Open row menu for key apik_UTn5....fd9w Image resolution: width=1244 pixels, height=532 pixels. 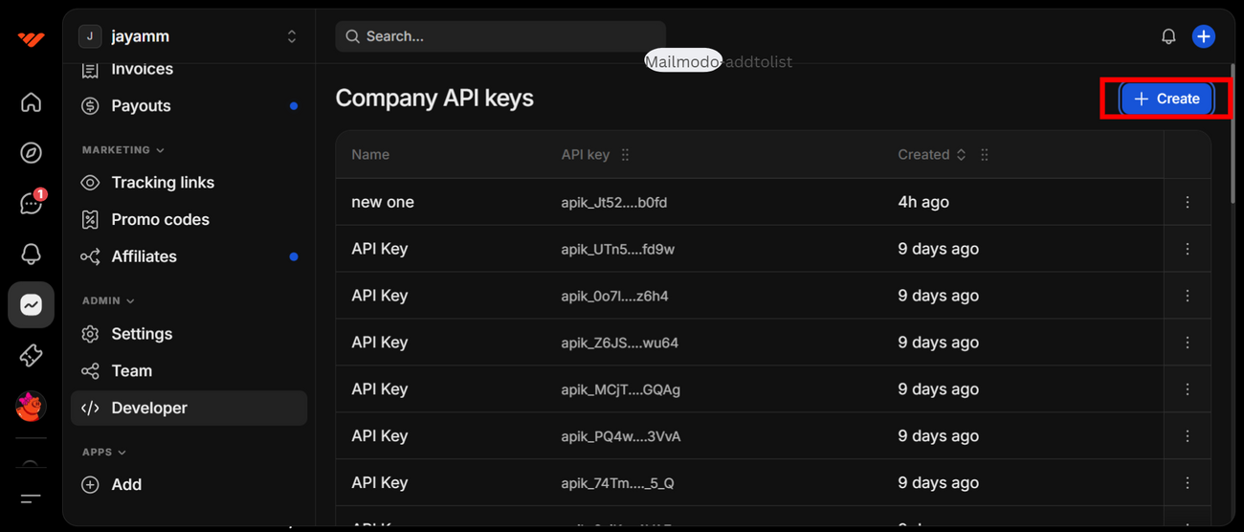1188,249
